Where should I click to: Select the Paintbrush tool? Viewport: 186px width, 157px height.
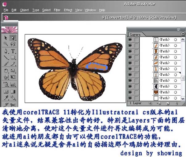[x=6, y=64]
